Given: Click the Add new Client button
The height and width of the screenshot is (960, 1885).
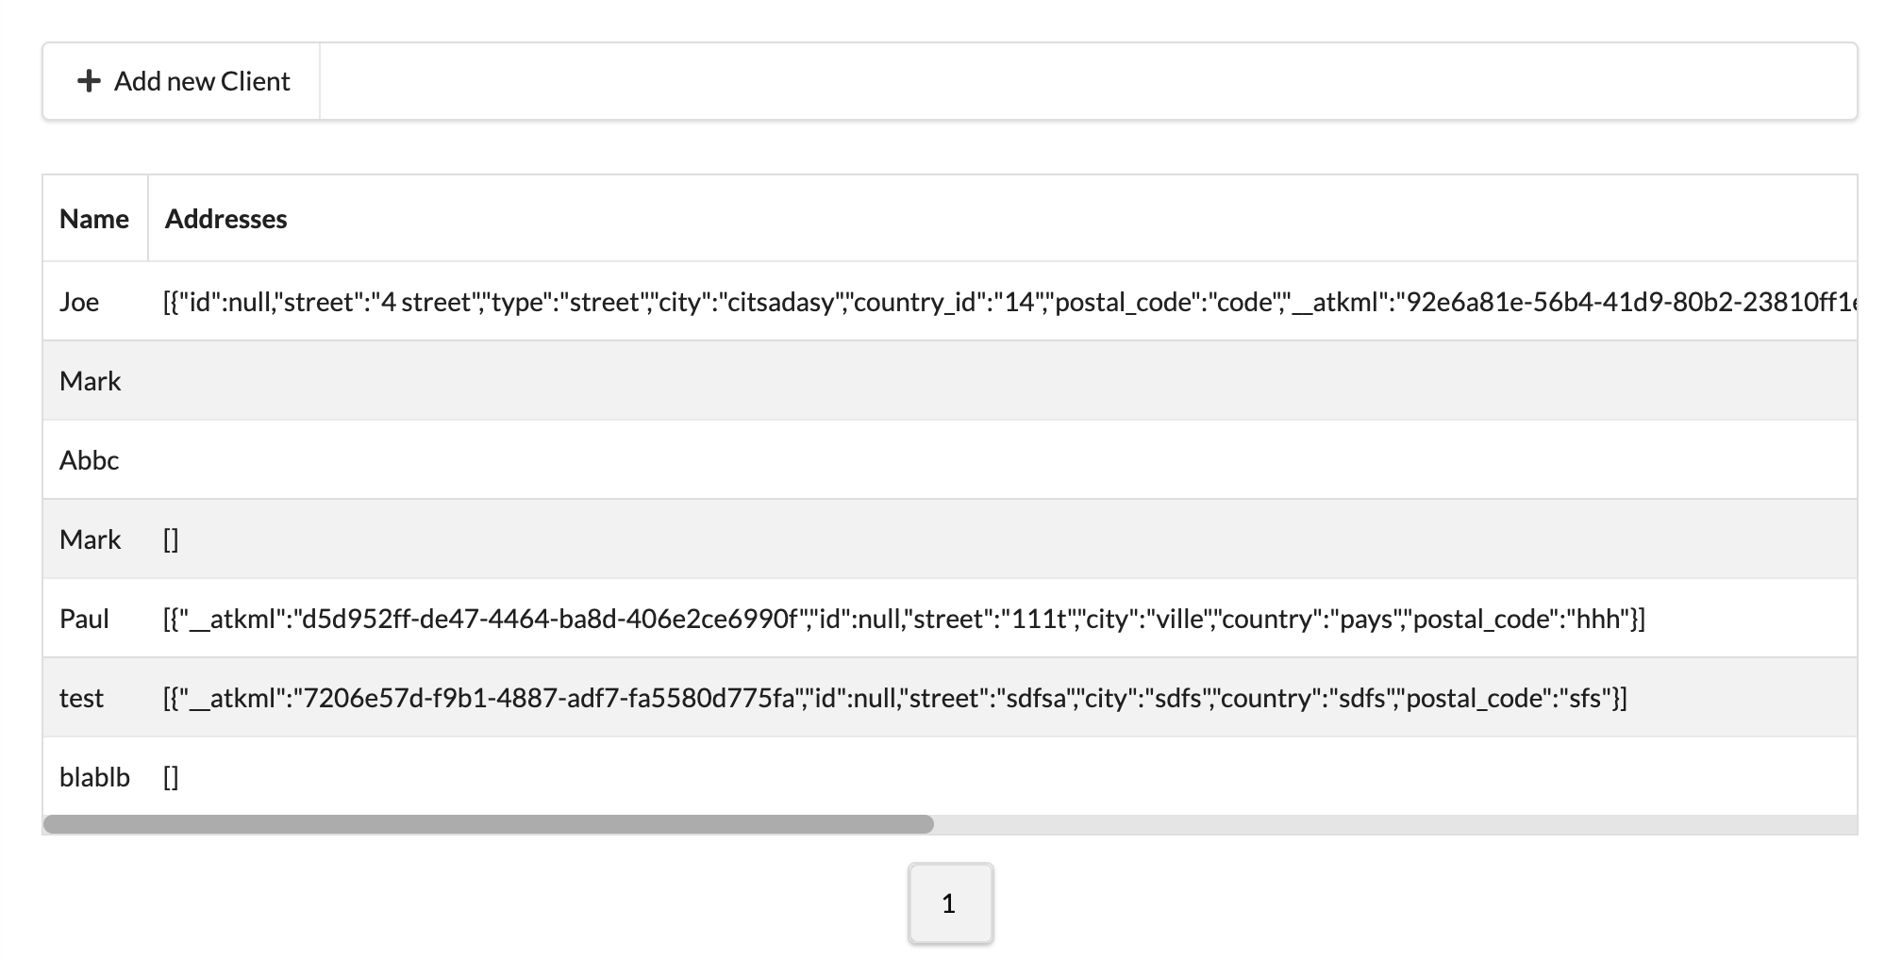Looking at the screenshot, I should [180, 81].
